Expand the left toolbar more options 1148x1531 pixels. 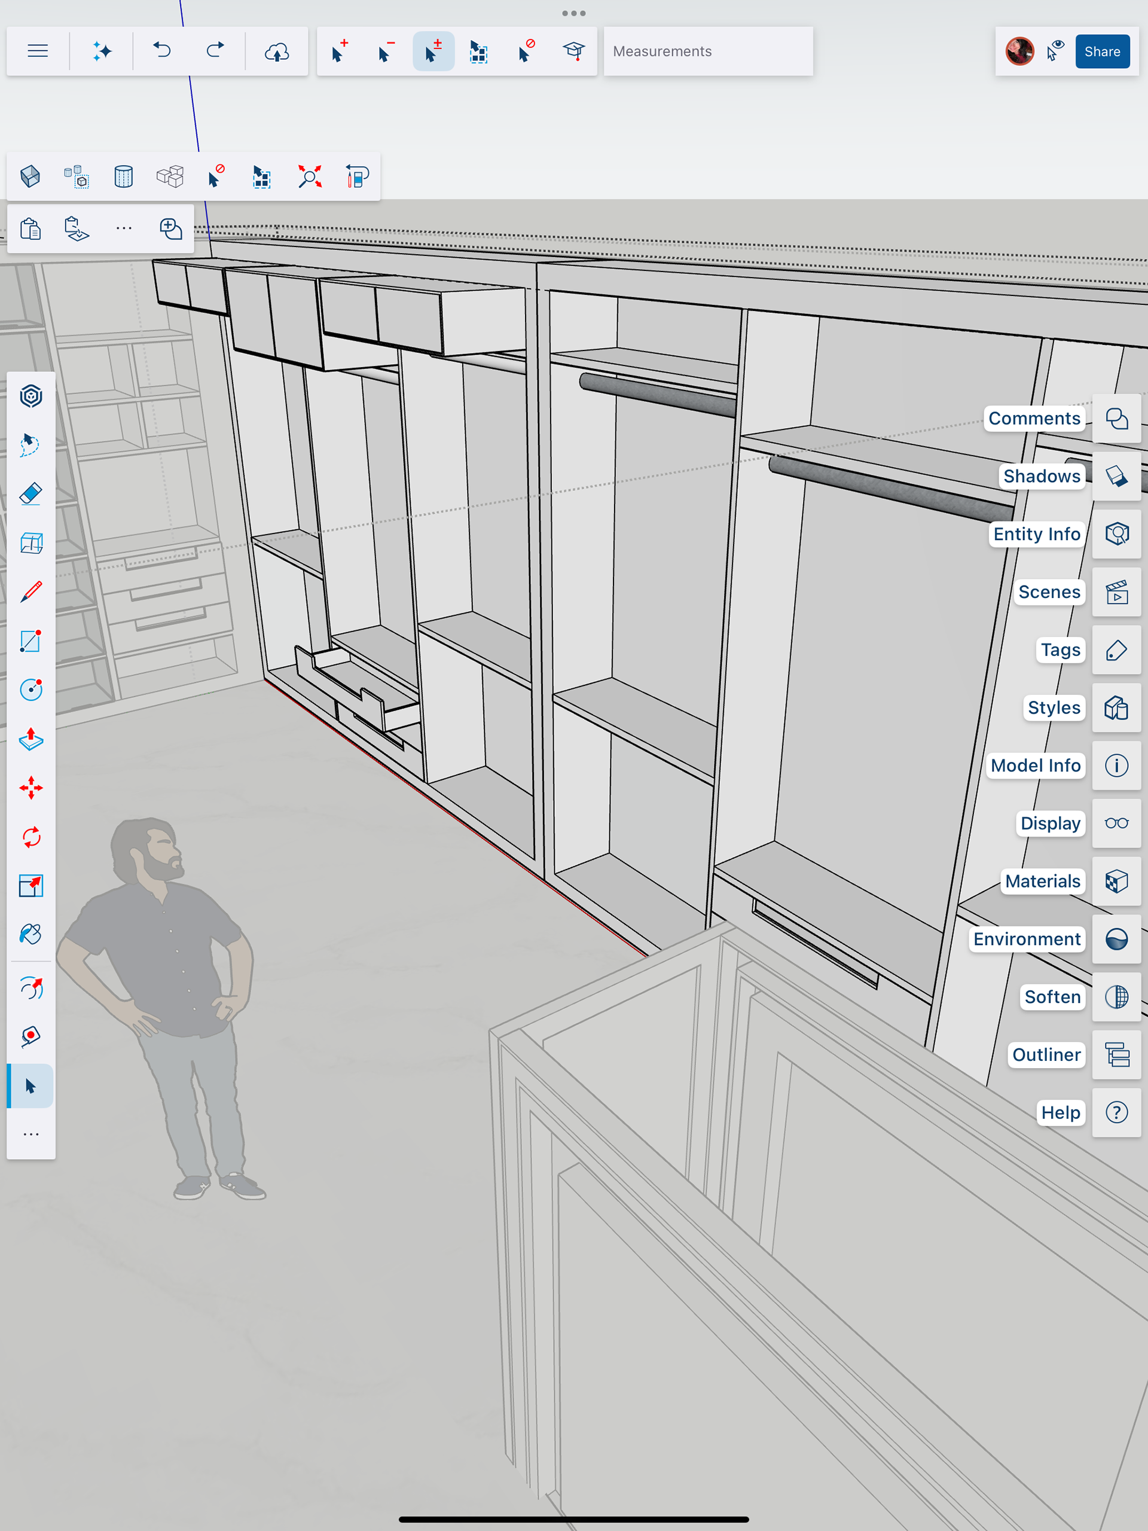(30, 1134)
